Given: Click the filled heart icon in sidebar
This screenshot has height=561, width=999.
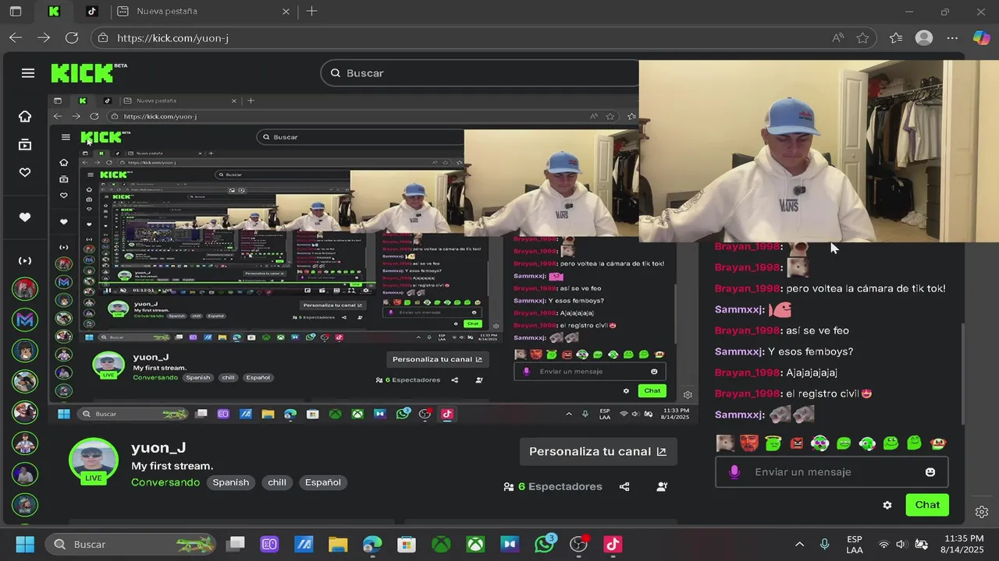Looking at the screenshot, I should click(25, 217).
